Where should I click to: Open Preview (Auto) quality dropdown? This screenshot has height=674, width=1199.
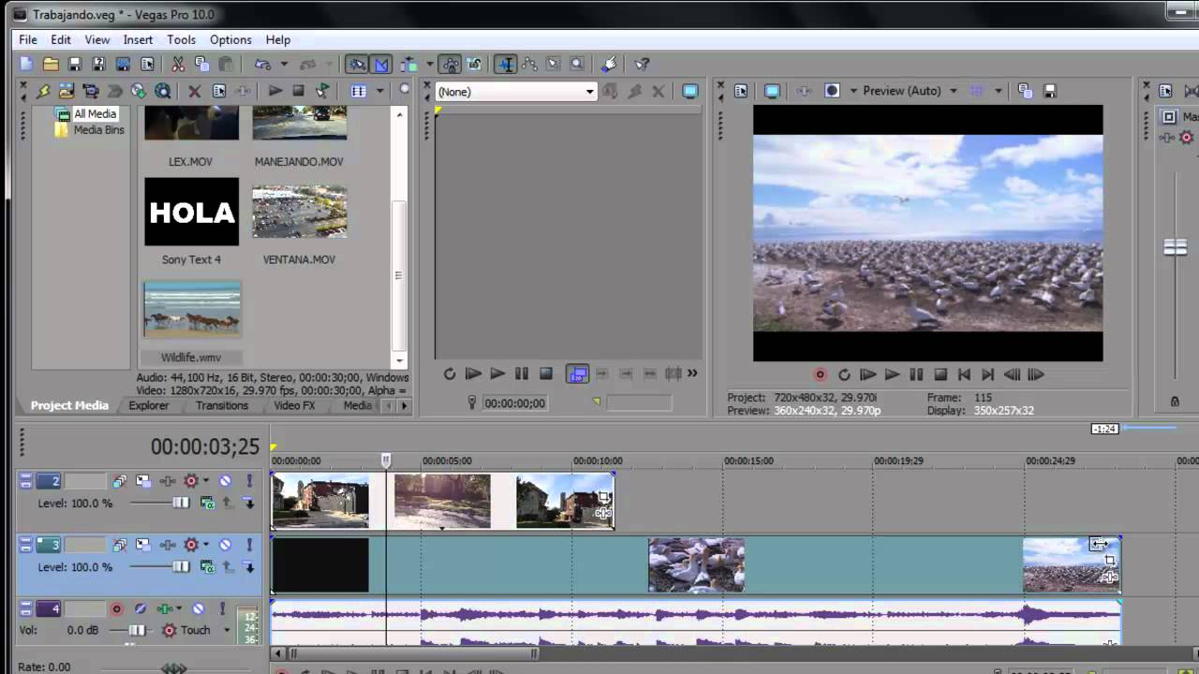click(909, 91)
